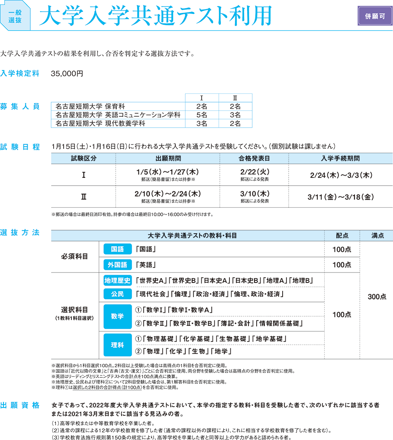Viewport: 393px width, 440px height.
Task: Click the 100点 score for 選択科目
Action: [x=342, y=315]
